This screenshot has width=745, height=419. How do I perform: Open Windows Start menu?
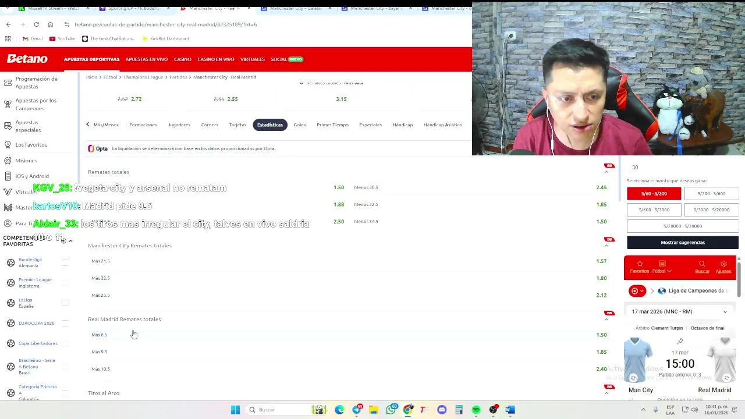click(x=235, y=410)
